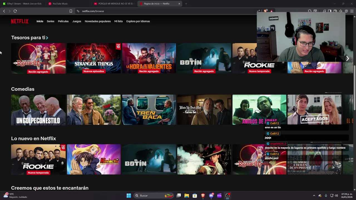The width and height of the screenshot is (356, 200).
Task: Click the purple clapperboard app on taskbar
Action: point(219,196)
